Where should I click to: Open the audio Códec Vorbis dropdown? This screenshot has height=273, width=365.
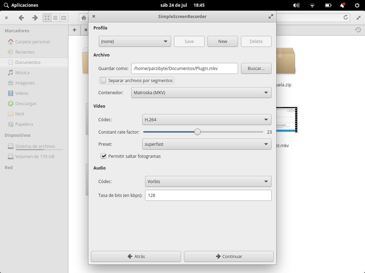pos(208,182)
